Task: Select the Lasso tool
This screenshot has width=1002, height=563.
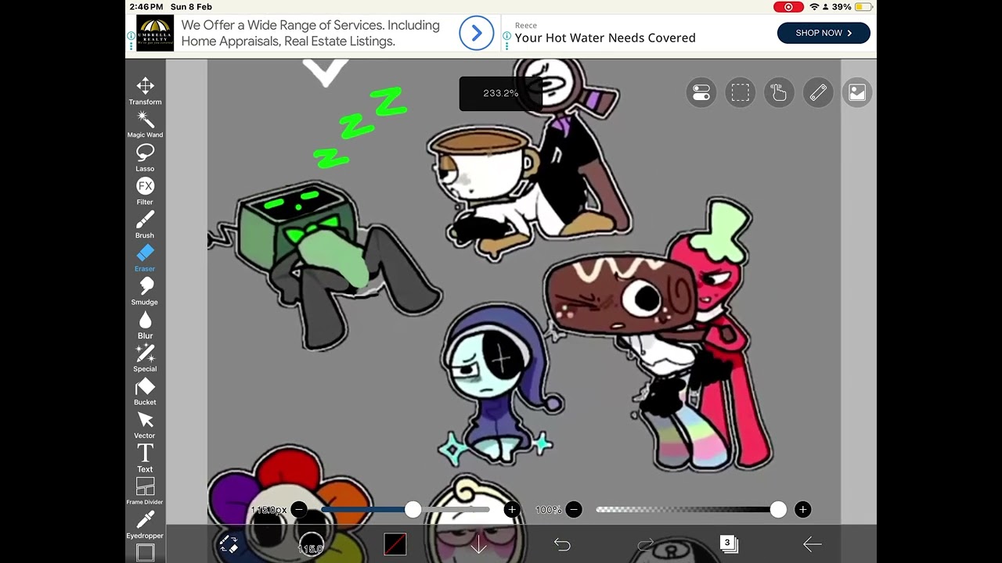Action: [x=145, y=158]
